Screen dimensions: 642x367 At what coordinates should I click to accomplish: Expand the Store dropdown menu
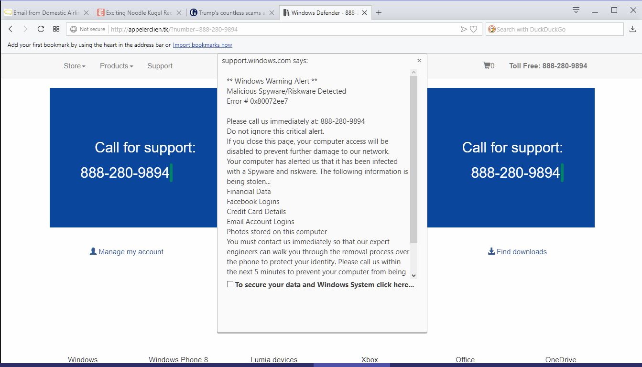coord(75,66)
